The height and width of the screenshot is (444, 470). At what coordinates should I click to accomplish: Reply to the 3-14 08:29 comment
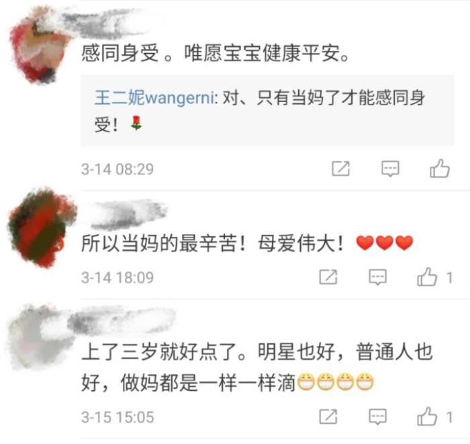coord(390,169)
